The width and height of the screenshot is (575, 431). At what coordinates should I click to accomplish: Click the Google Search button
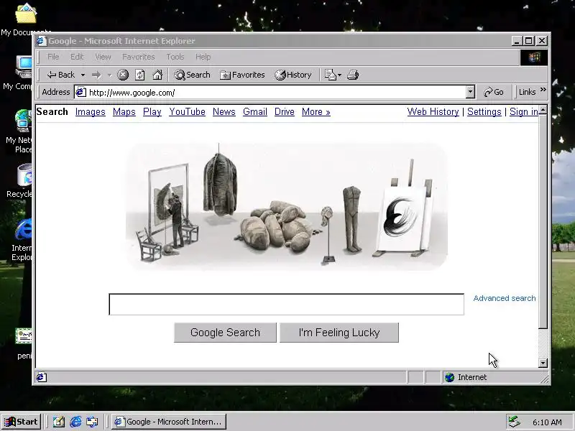click(x=225, y=333)
